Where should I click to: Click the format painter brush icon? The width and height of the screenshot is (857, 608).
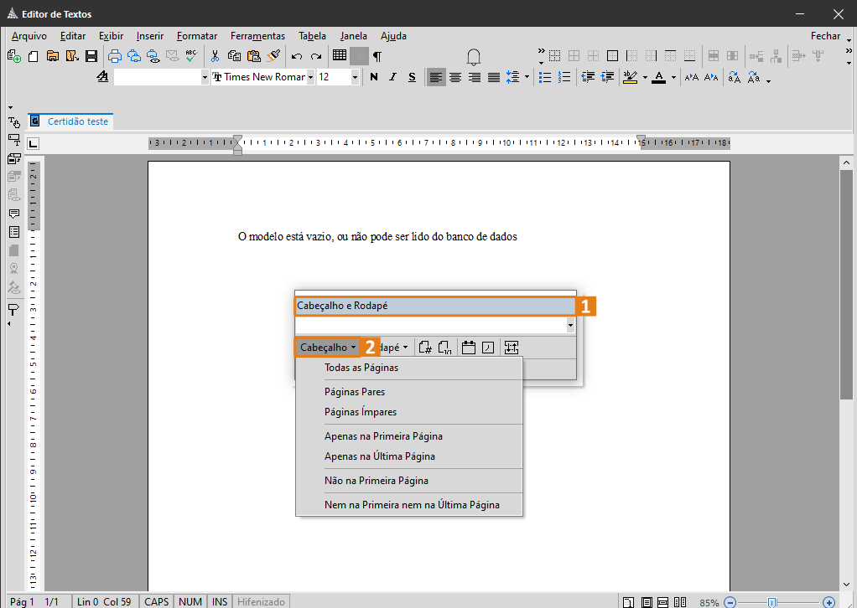273,55
